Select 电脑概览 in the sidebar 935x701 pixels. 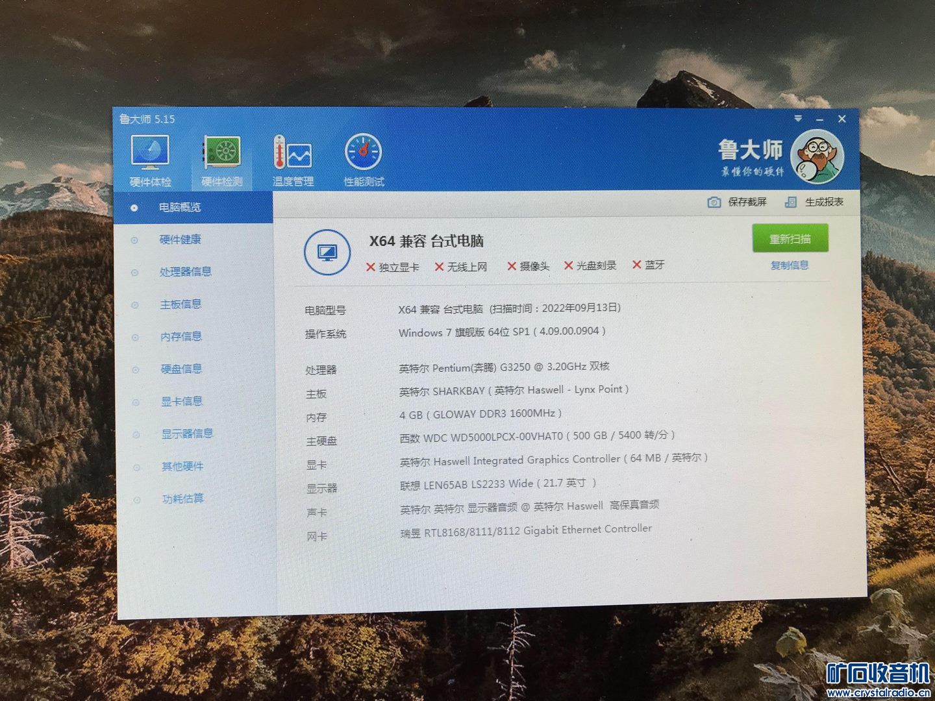[193, 207]
